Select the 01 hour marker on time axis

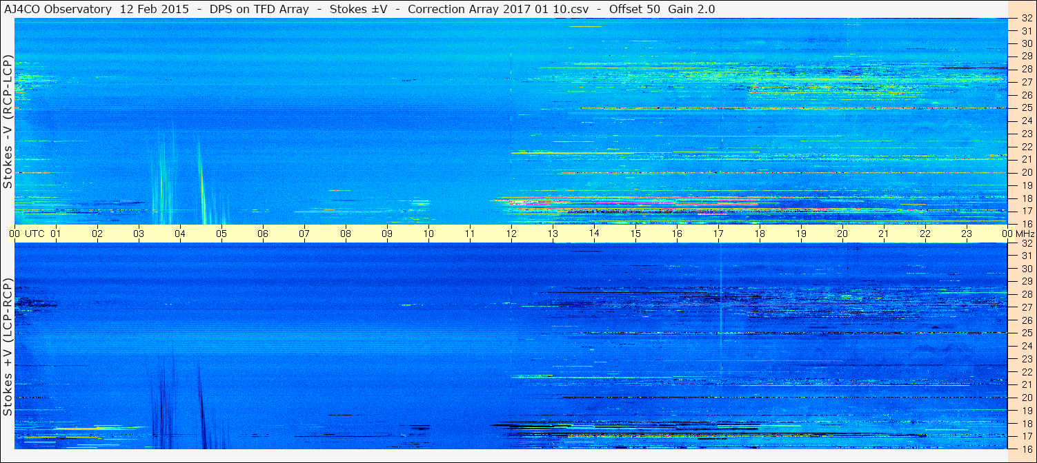pos(56,234)
